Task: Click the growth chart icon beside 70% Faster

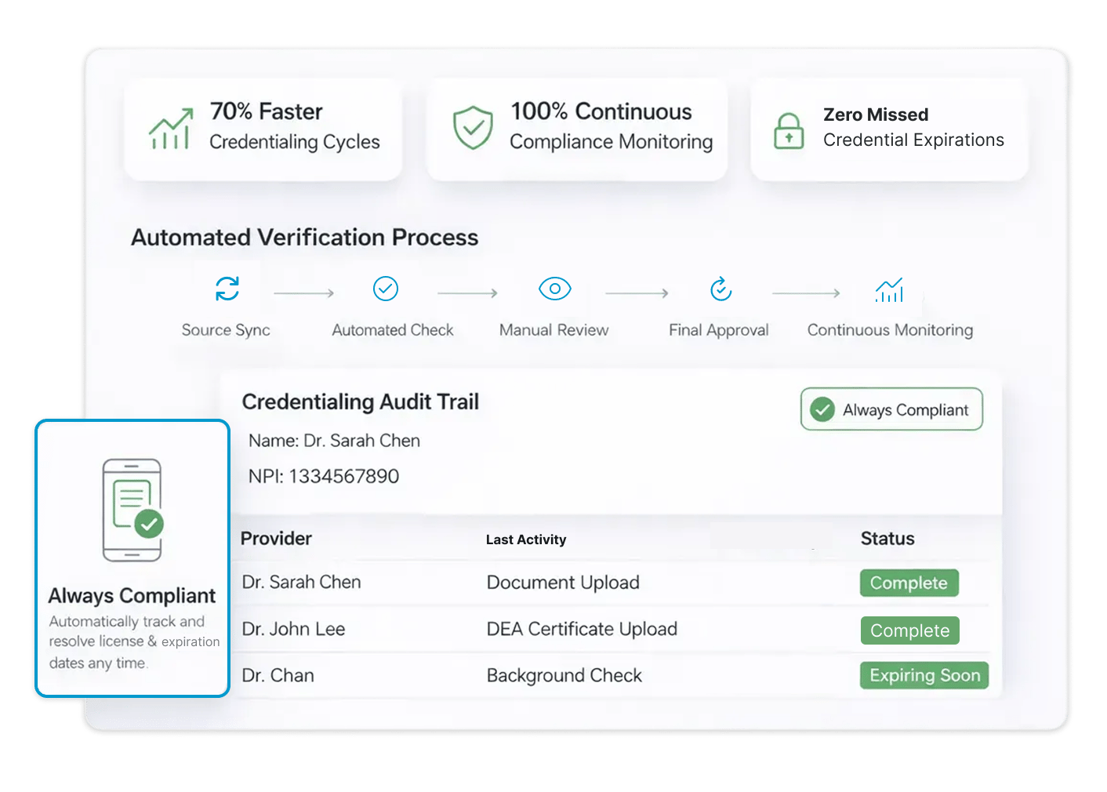Action: click(x=171, y=129)
